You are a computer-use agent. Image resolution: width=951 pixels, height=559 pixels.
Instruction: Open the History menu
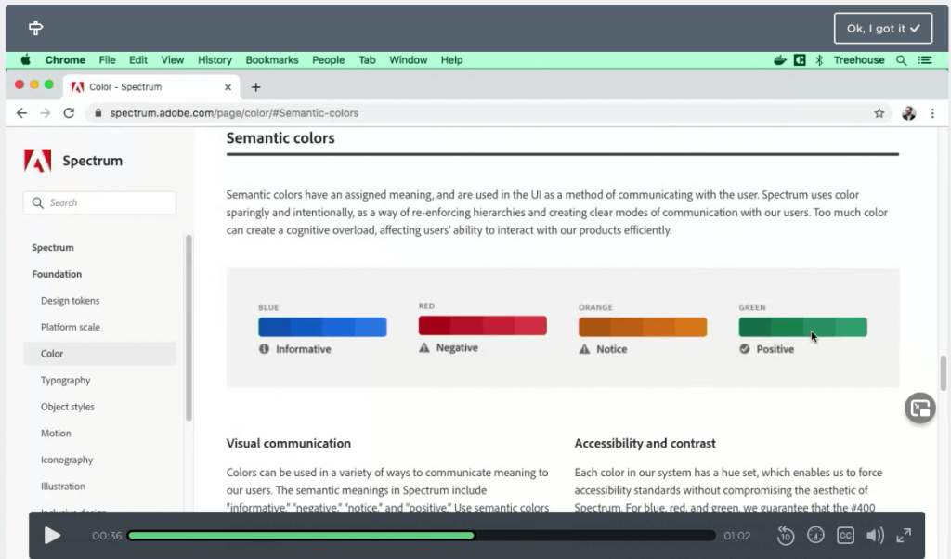pos(215,60)
